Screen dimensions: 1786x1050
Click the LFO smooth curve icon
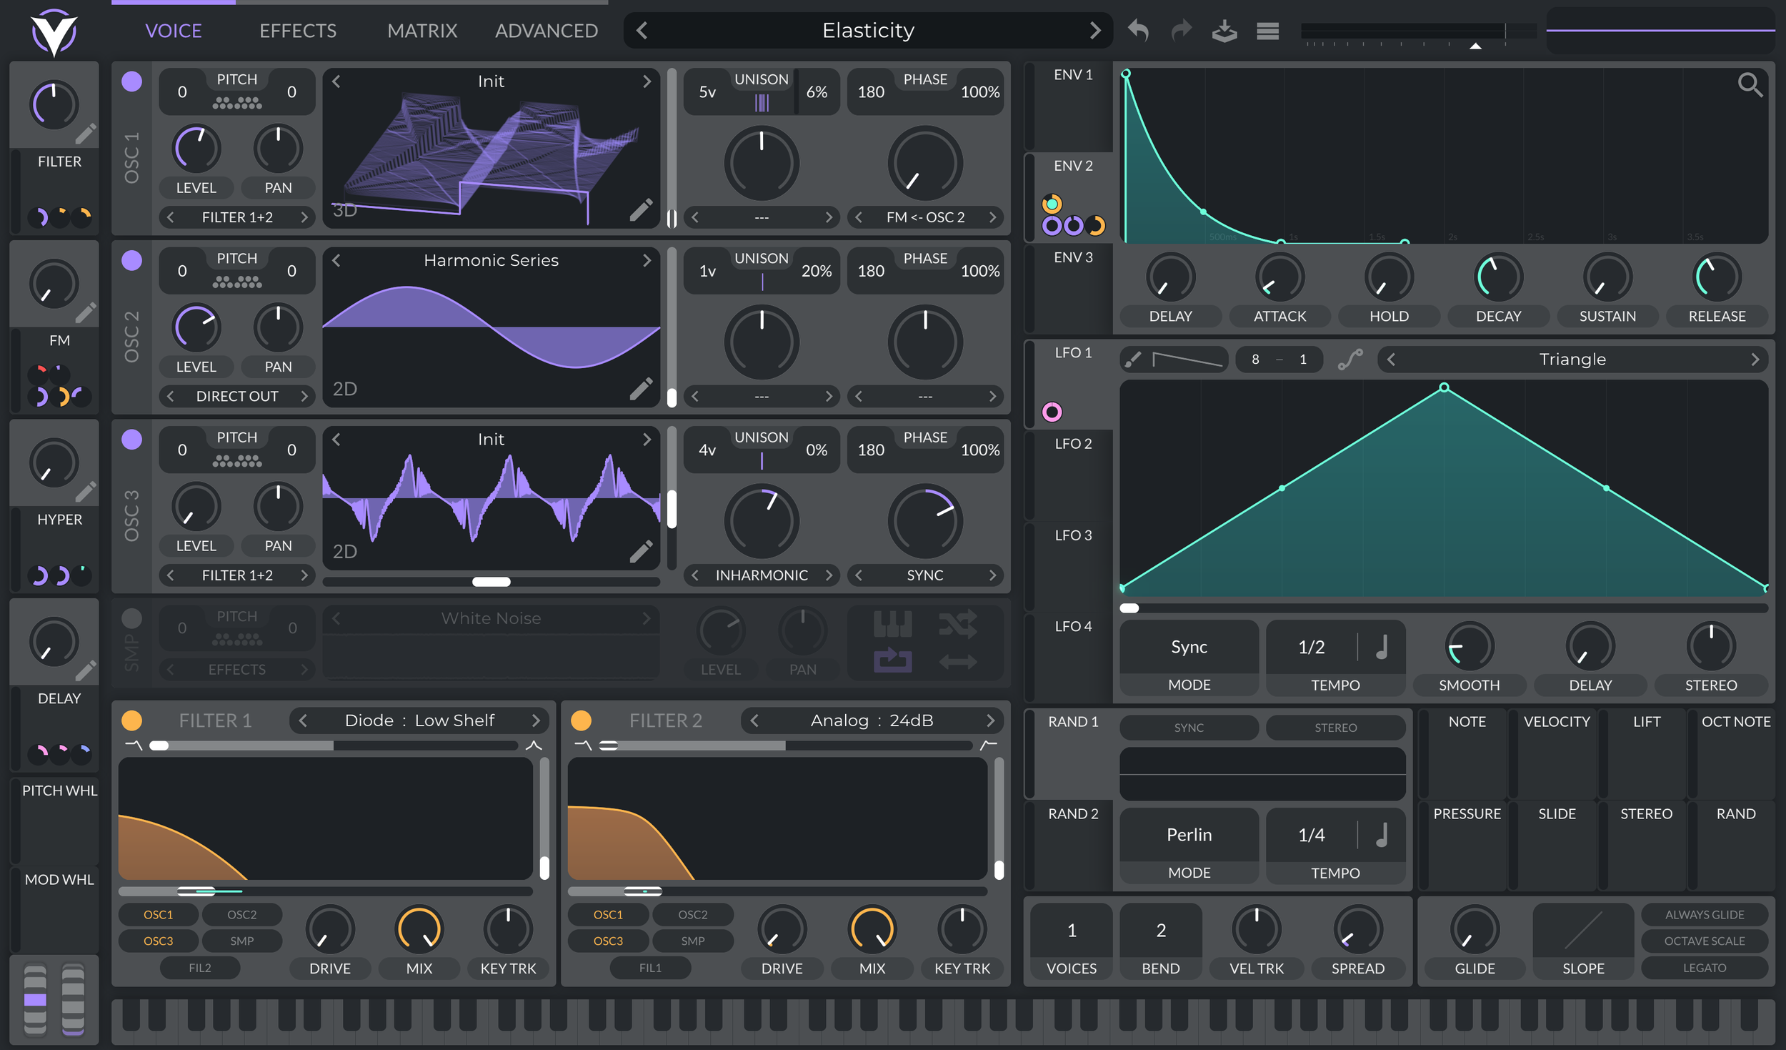[x=1350, y=360]
